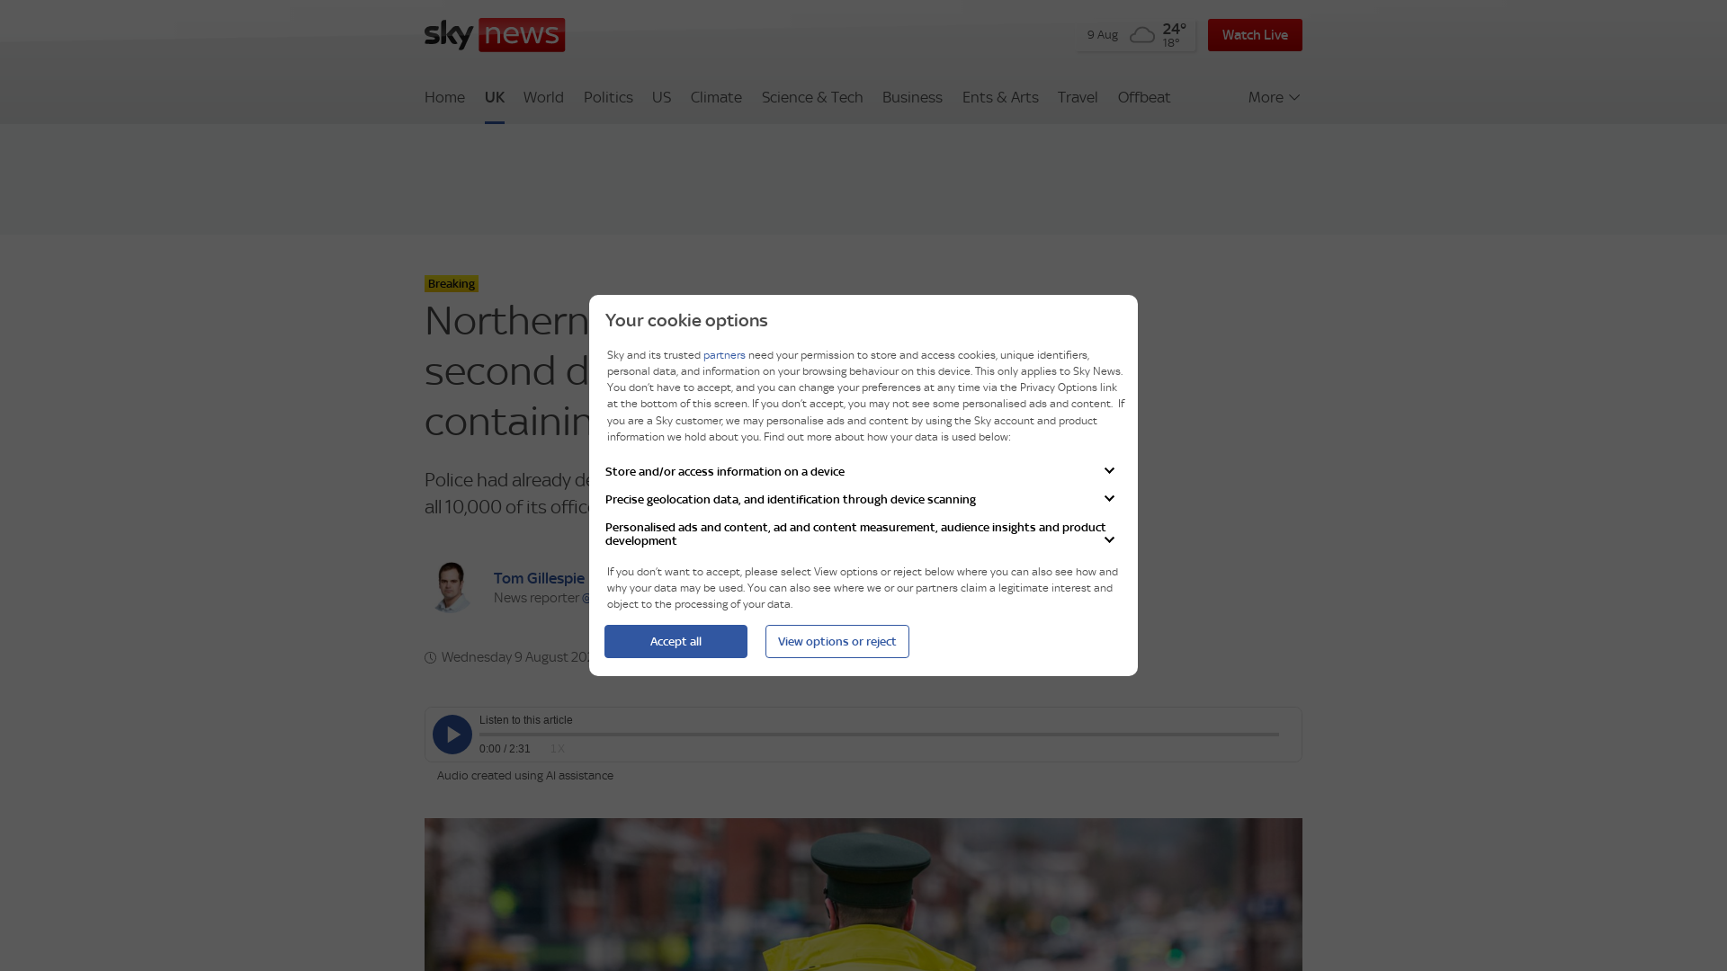Viewport: 1727px width, 971px height.
Task: Drag the audio progress slider at 0:00
Action: [480, 734]
